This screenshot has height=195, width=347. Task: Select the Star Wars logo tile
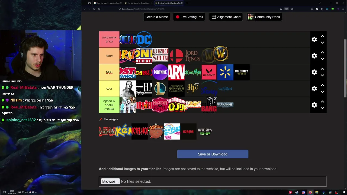[x=176, y=89]
